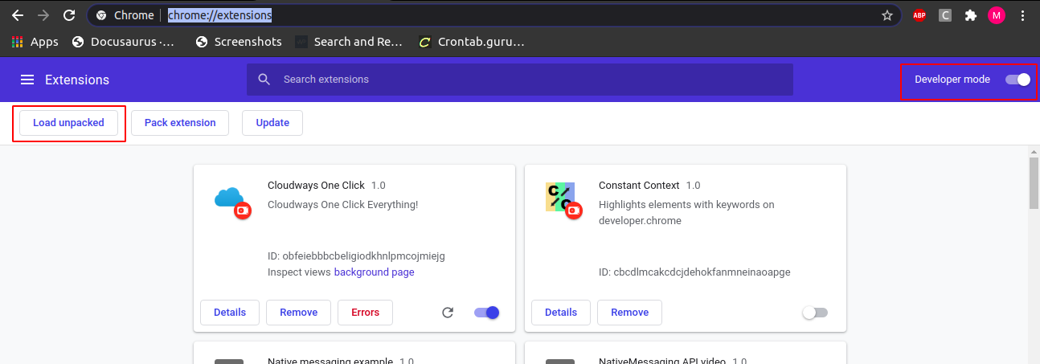Click the Extensions page title
The width and height of the screenshot is (1040, 364).
coord(77,80)
